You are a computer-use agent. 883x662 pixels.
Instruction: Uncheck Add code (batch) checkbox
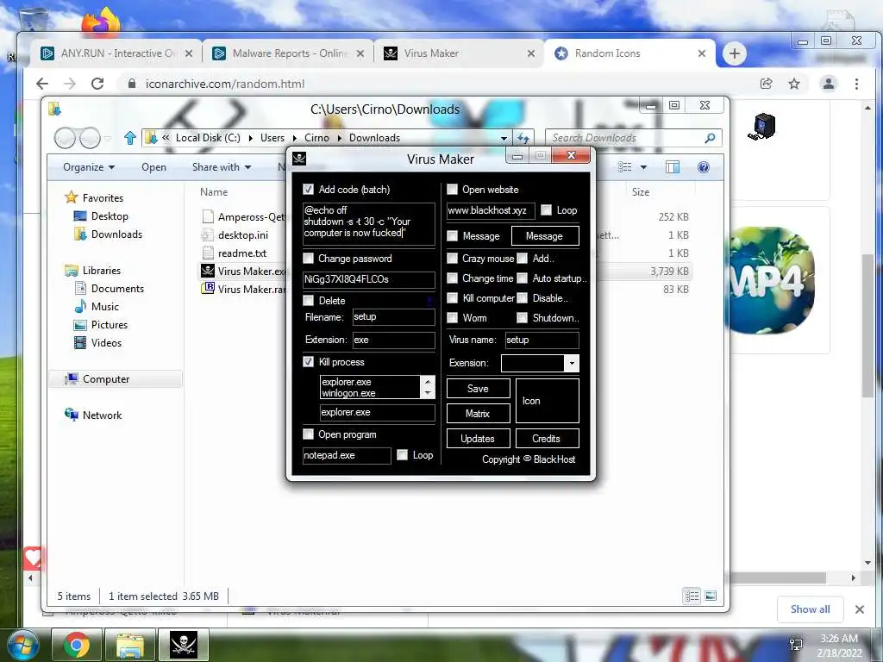click(x=308, y=189)
